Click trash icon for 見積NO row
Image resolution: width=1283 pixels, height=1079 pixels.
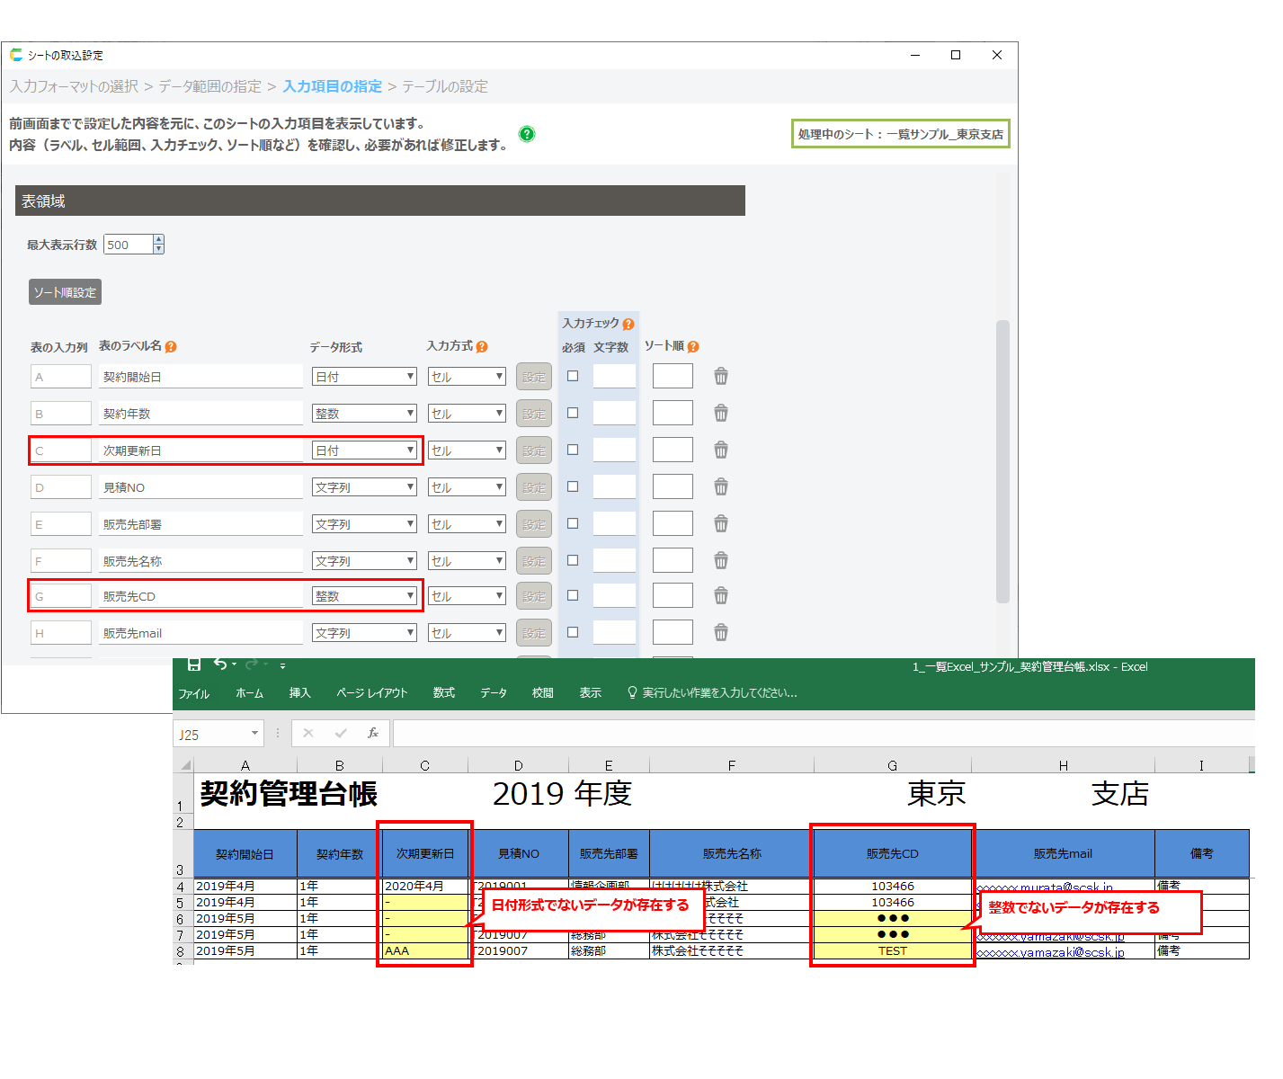coord(720,487)
